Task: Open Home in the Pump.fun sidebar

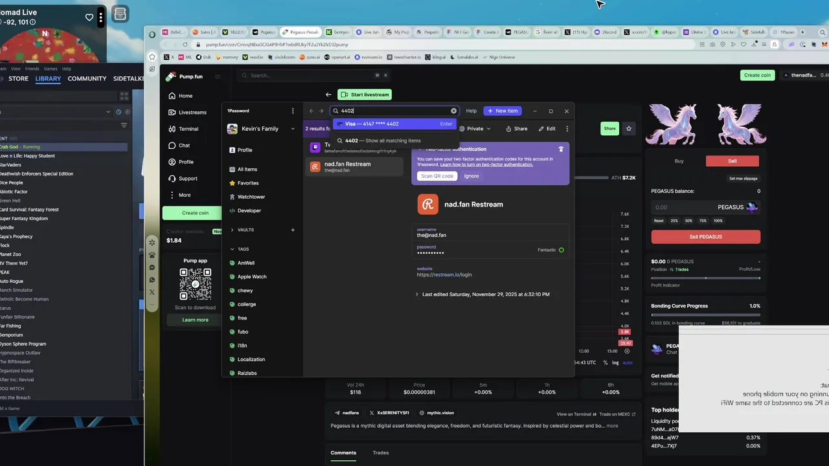Action: pos(180,96)
